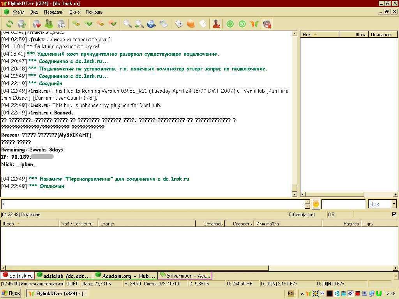The height and width of the screenshot is (299, 399).
Task: Click the Пуск start button
Action: click(x=11, y=293)
